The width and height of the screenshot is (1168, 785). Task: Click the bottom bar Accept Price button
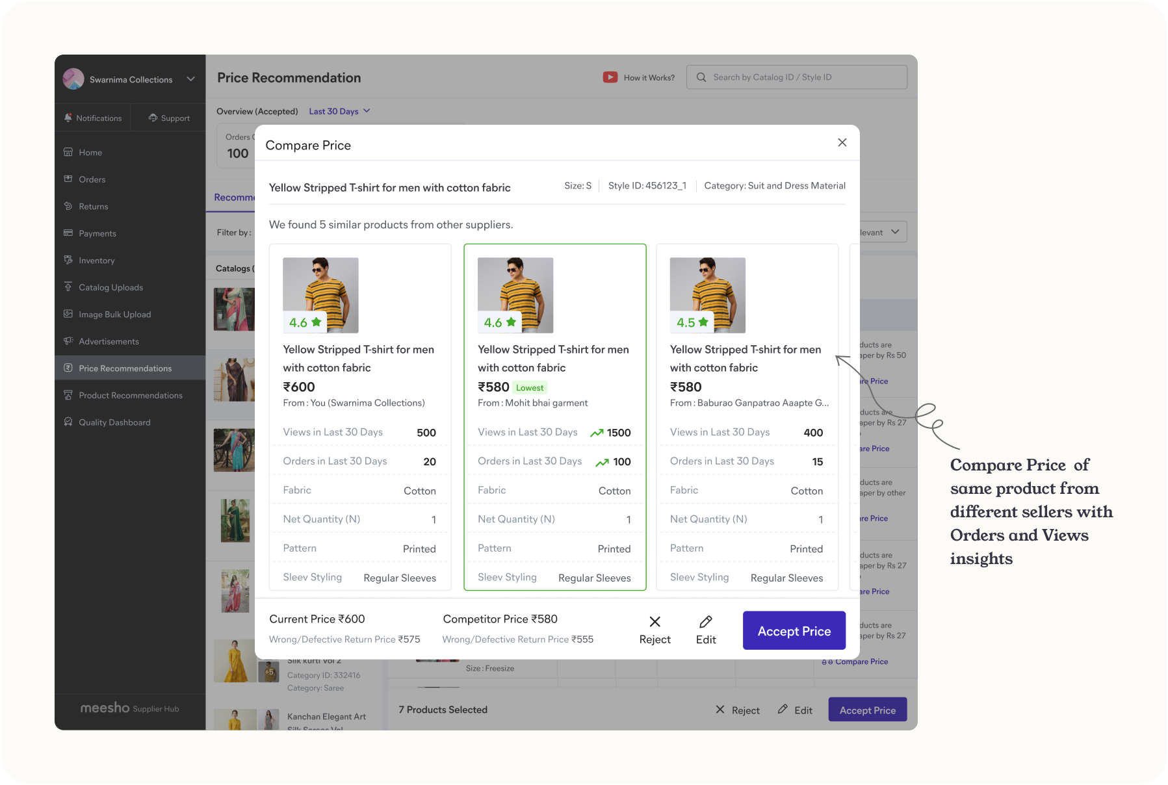(868, 710)
